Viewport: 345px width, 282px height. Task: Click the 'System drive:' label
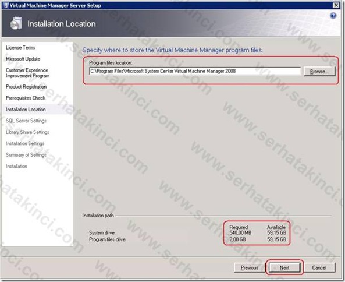[x=102, y=232]
